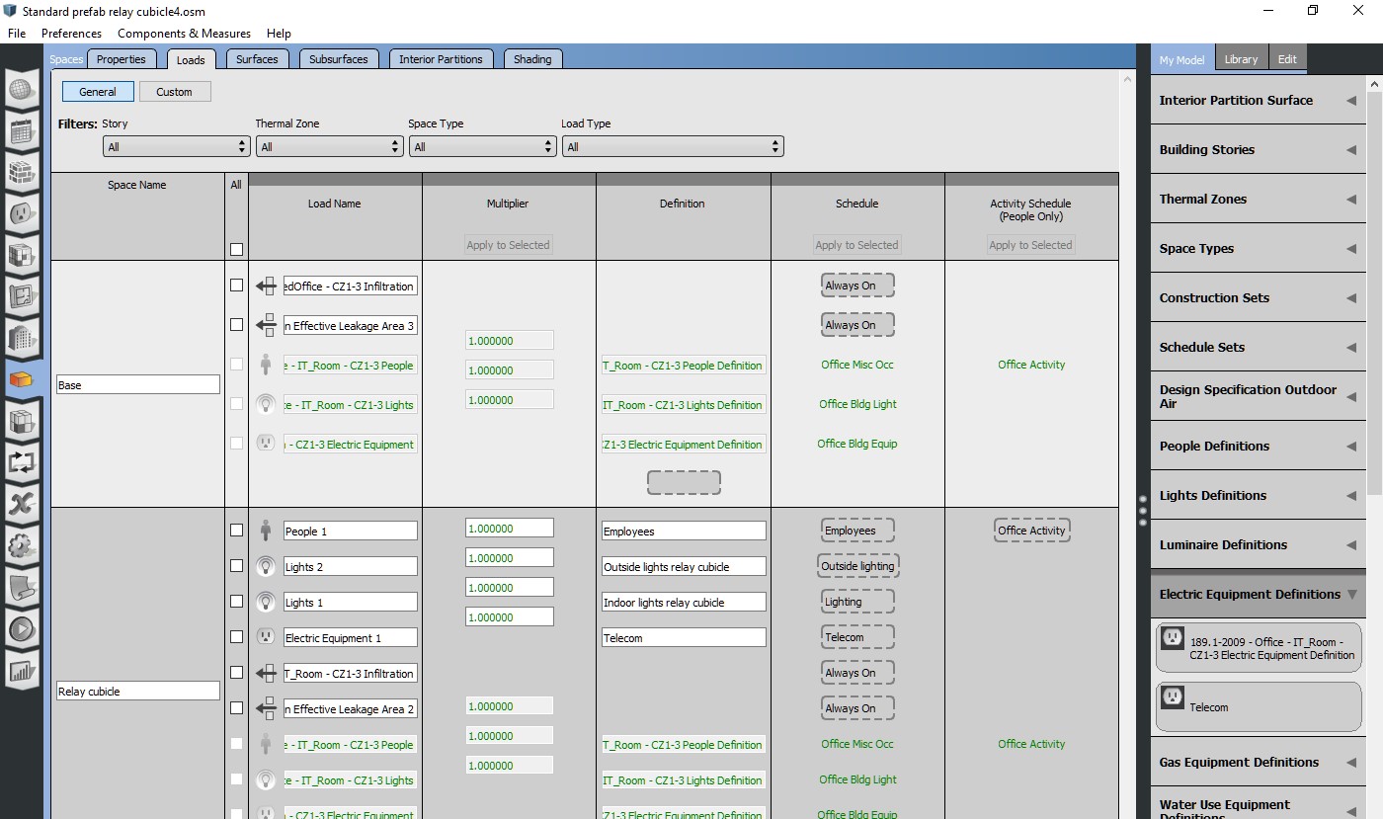Viewport: 1383px width, 819px height.
Task: Switch to the Surfaces tab
Action: click(x=257, y=59)
